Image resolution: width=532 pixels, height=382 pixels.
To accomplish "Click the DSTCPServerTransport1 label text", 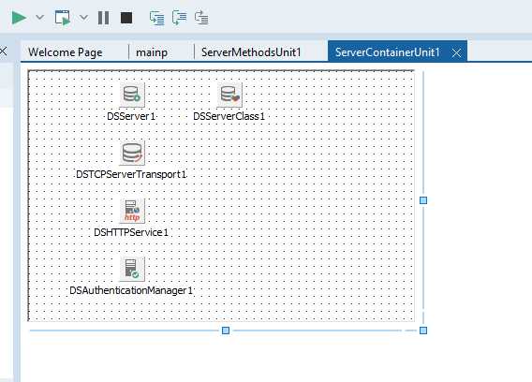I will pos(131,174).
